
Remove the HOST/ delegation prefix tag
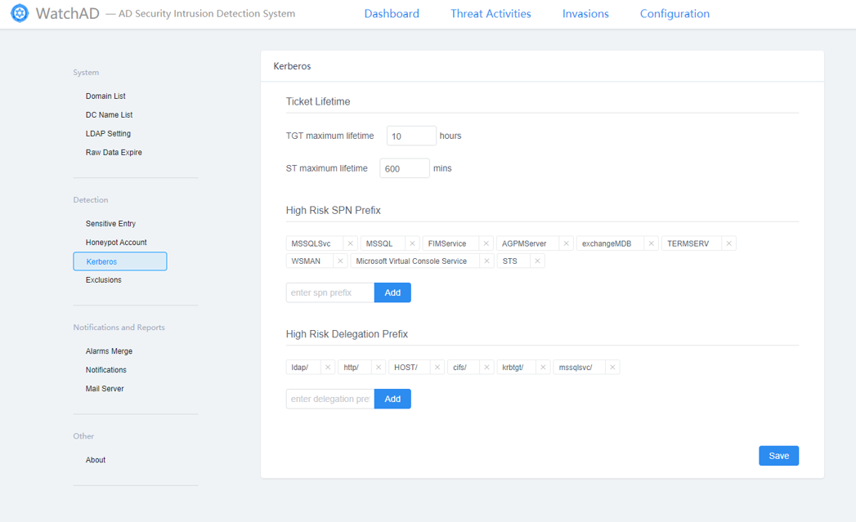[x=437, y=367]
